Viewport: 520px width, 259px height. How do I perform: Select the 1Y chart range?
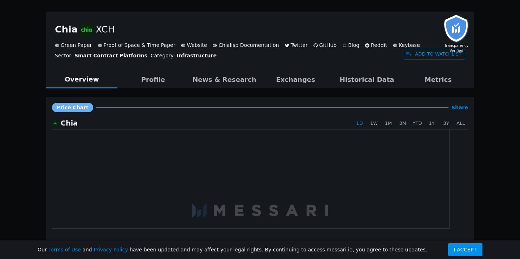click(432, 123)
